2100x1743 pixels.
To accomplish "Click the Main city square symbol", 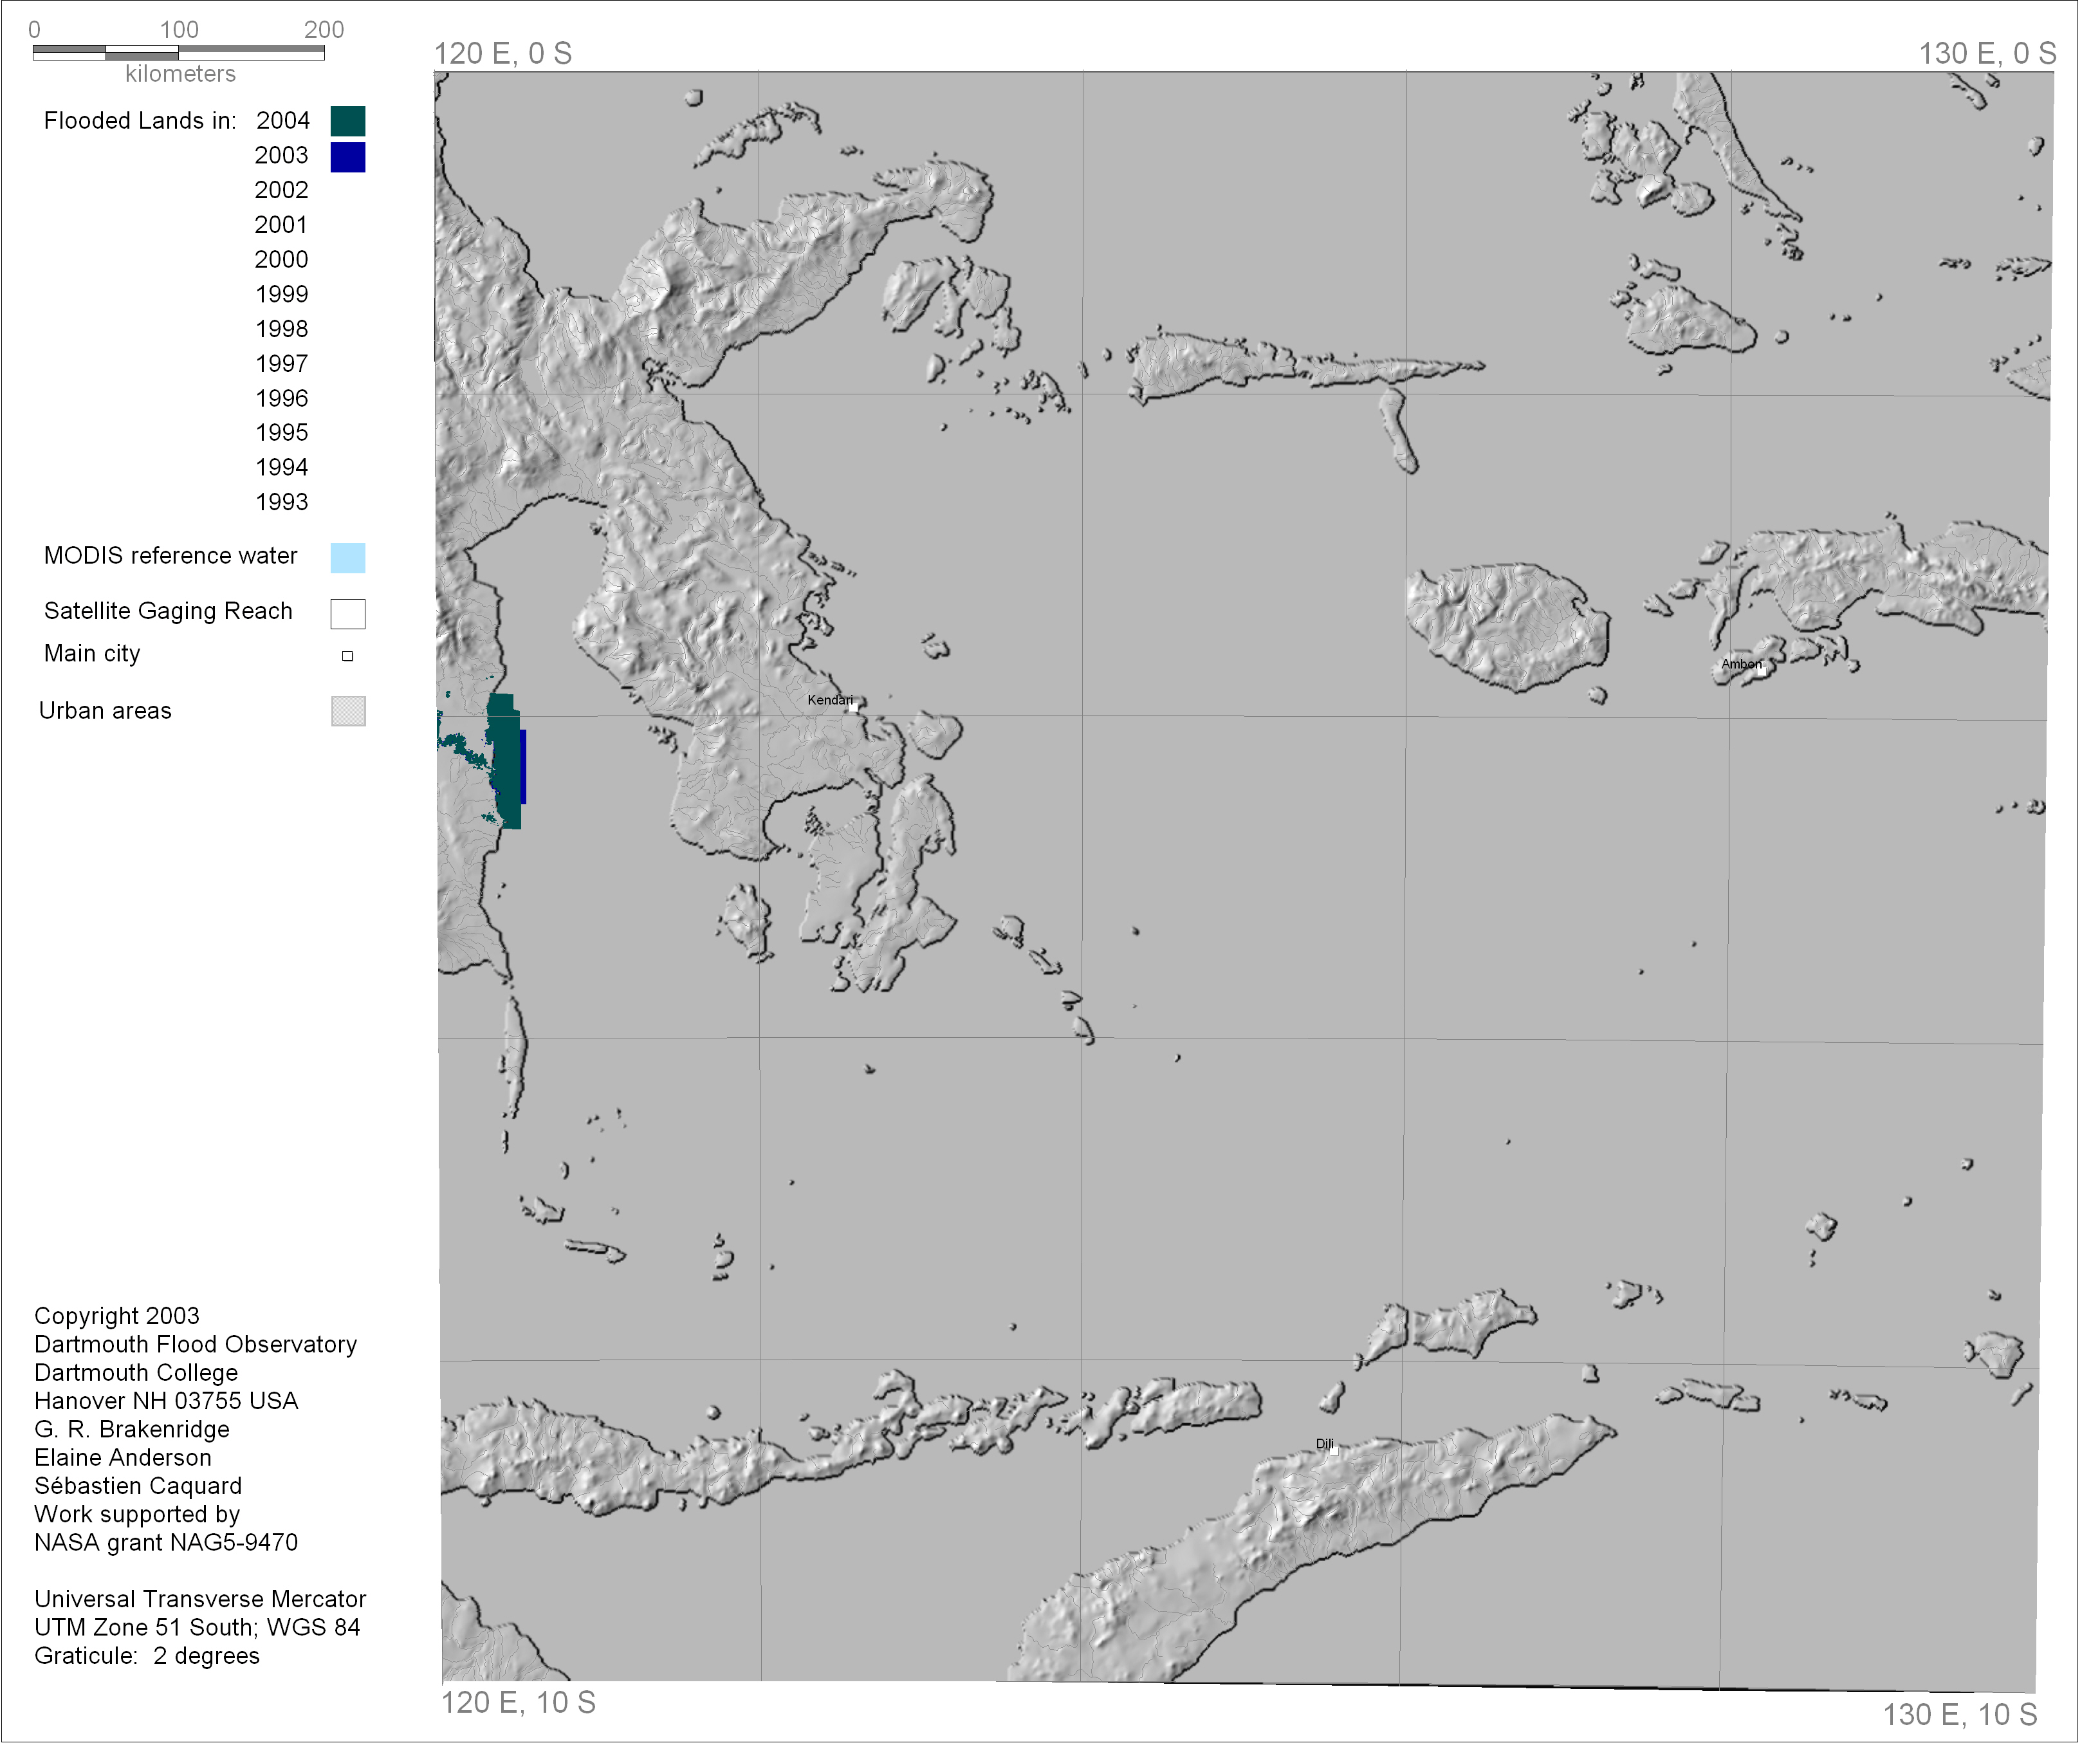I will [347, 656].
